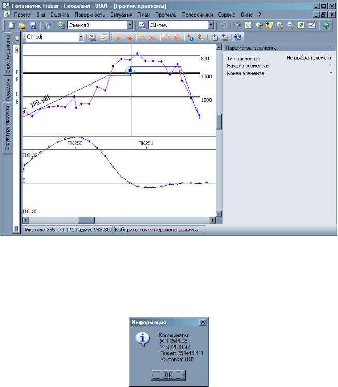This screenshot has width=338, height=387.
Task: Open help via the globe question icon
Action: coord(326,25)
